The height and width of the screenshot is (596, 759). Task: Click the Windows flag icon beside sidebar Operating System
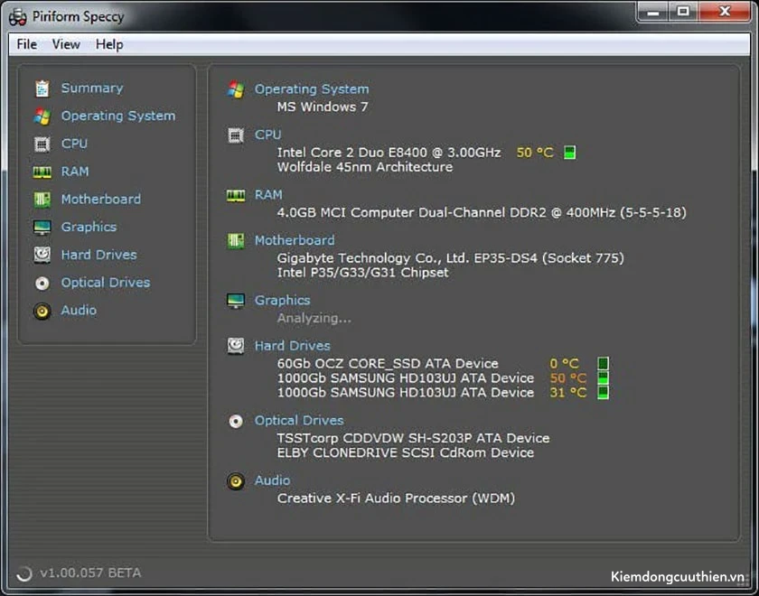coord(42,116)
